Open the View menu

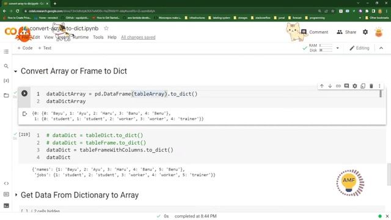(49, 37)
